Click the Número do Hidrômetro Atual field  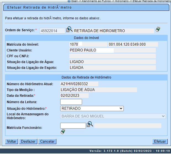click(79, 84)
